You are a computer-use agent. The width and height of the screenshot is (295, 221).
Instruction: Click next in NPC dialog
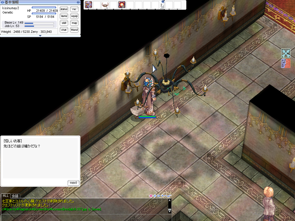73,183
